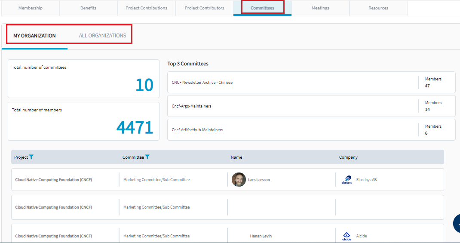Click CNCF project cell in Lars Larsson row
Image resolution: width=460 pixels, height=243 pixels.
pyautogui.click(x=53, y=180)
